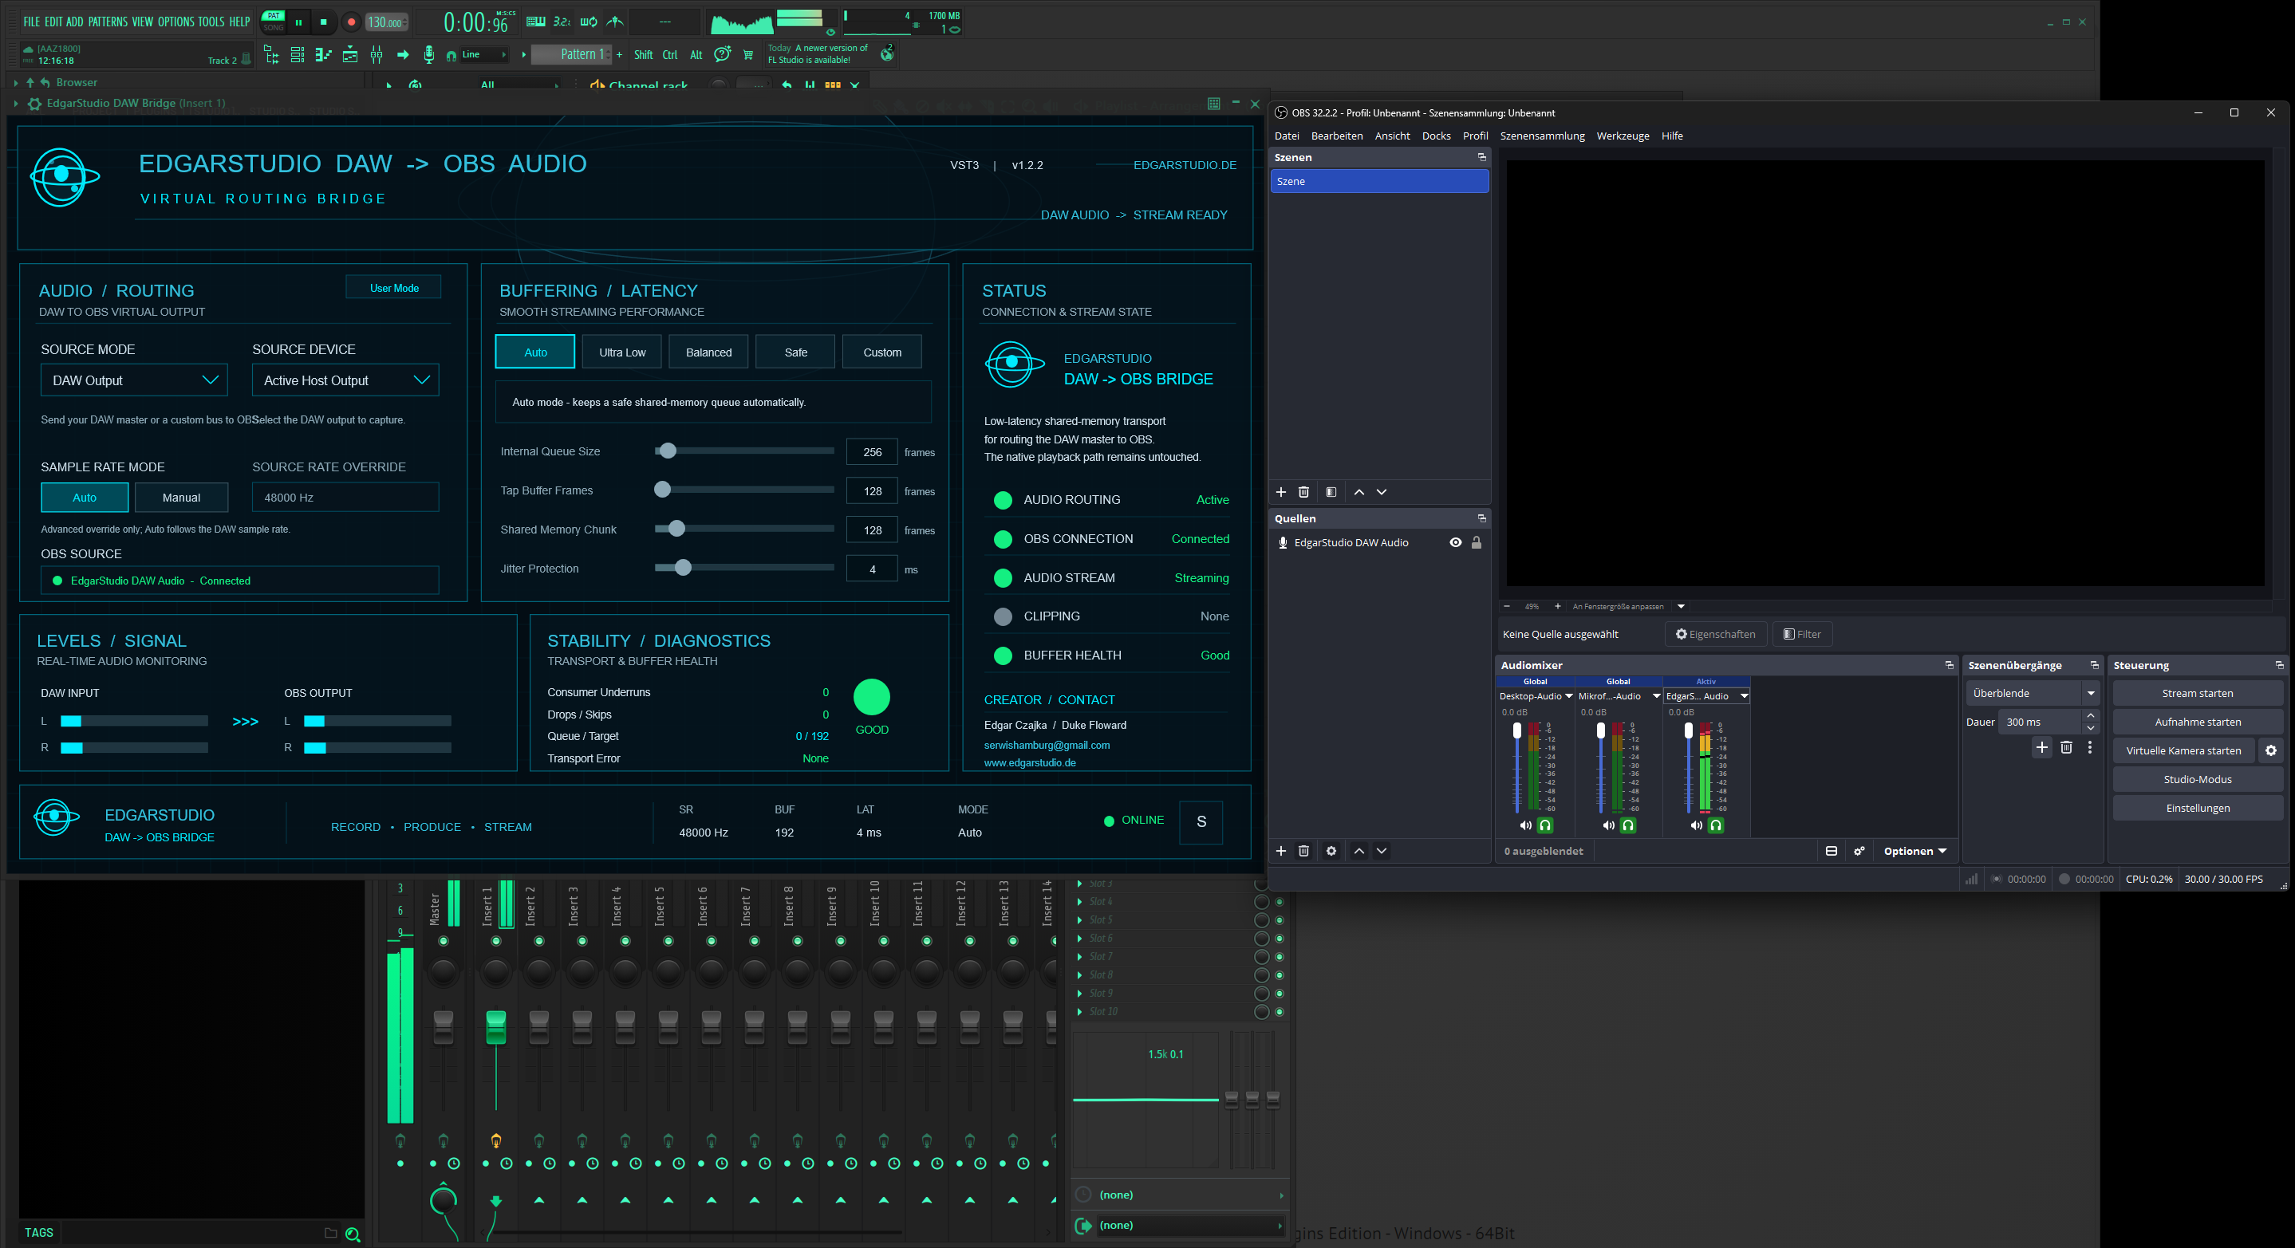Viewport: 2295px width, 1248px height.
Task: Select Safe buffering preset
Action: (795, 352)
